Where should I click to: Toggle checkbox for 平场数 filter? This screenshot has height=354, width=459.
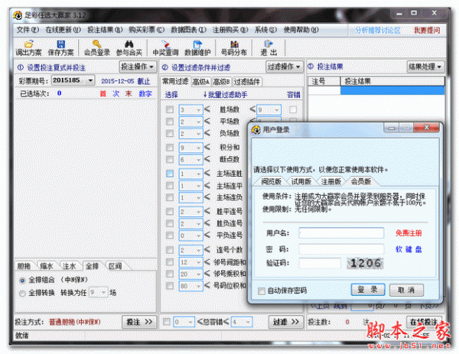pos(170,122)
